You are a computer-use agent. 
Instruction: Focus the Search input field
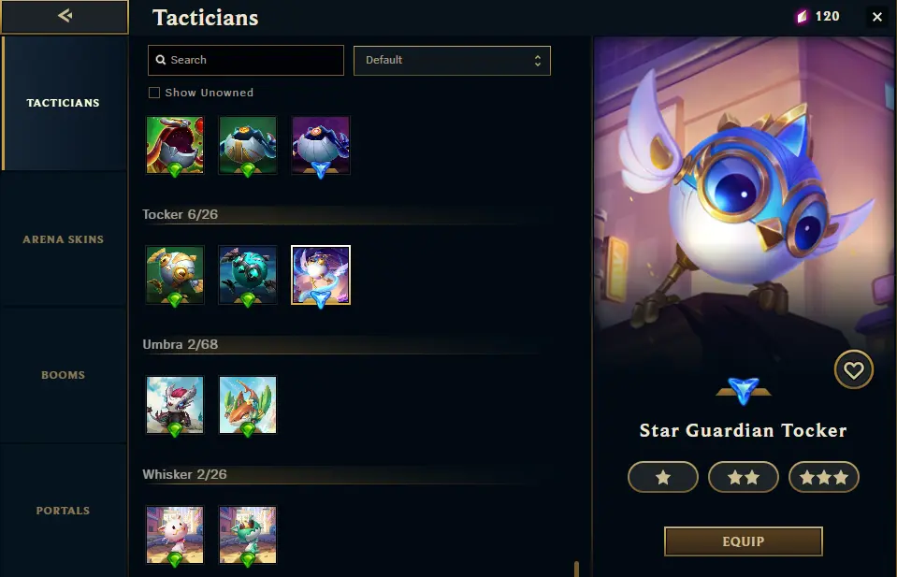(246, 60)
